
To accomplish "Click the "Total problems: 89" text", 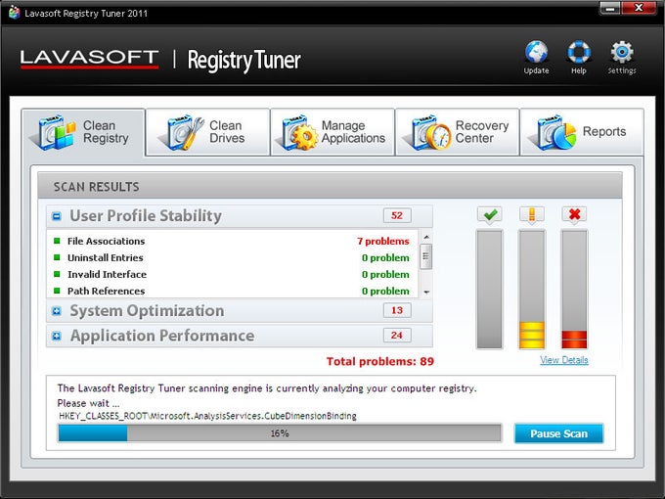I will click(x=380, y=361).
